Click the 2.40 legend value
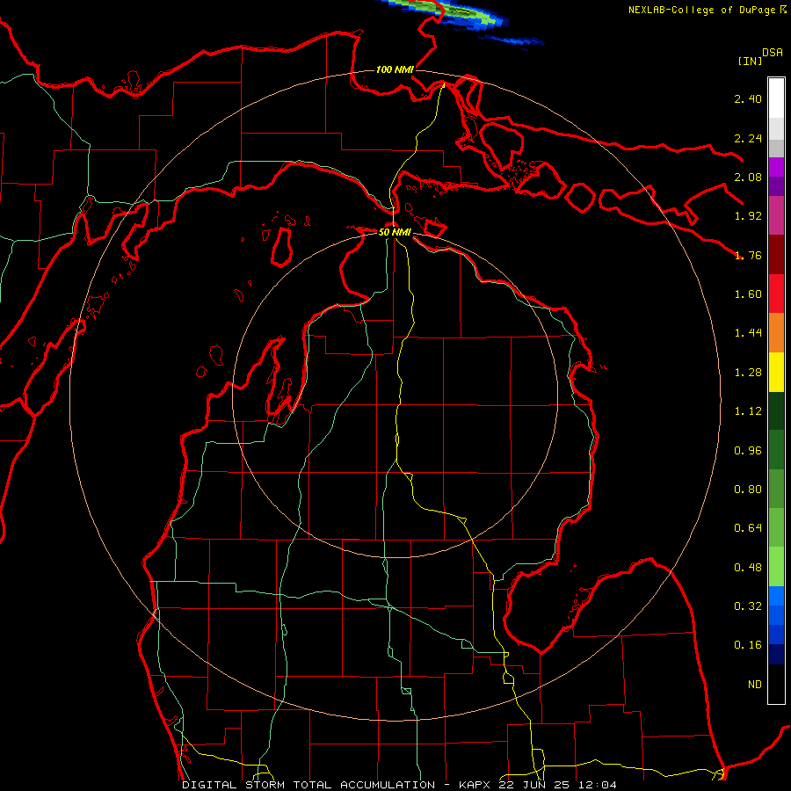The width and height of the screenshot is (791, 791). coord(748,98)
